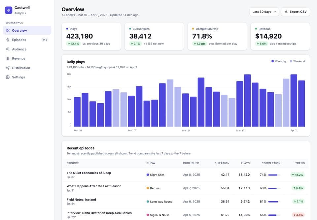This screenshot has width=317, height=220.
Task: Click the down 3.8% trend badge
Action: [x=298, y=215]
